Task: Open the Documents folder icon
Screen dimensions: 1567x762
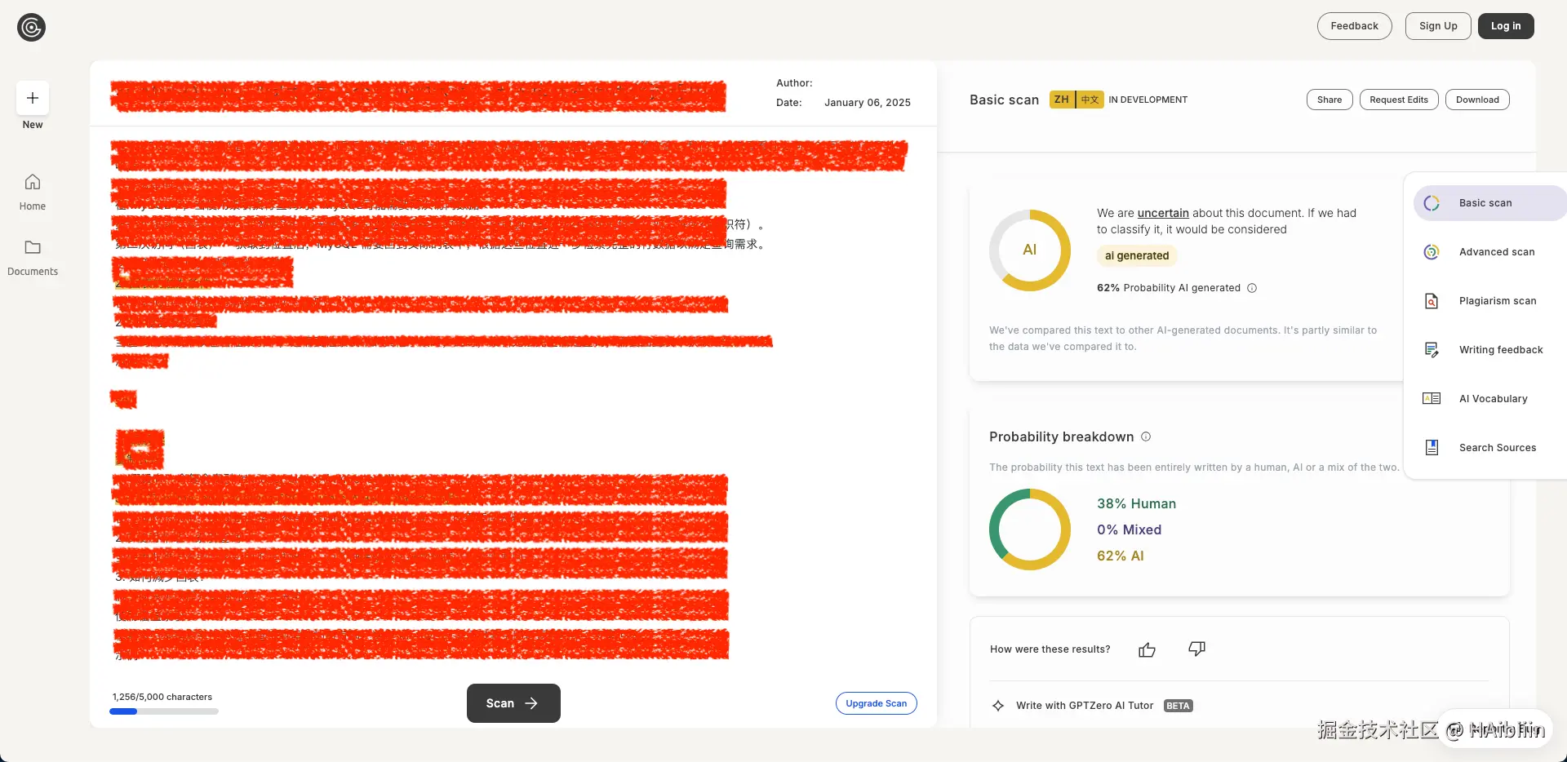Action: click(x=33, y=247)
